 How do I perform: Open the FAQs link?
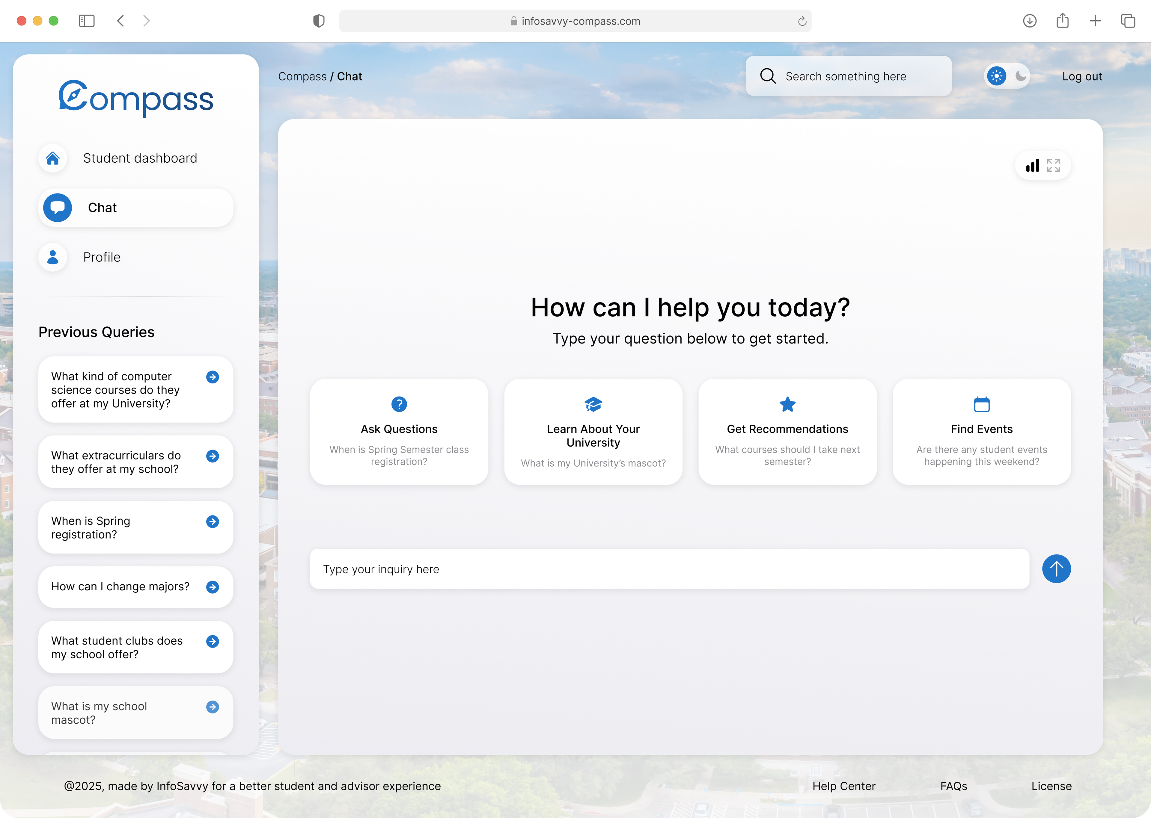coord(953,786)
